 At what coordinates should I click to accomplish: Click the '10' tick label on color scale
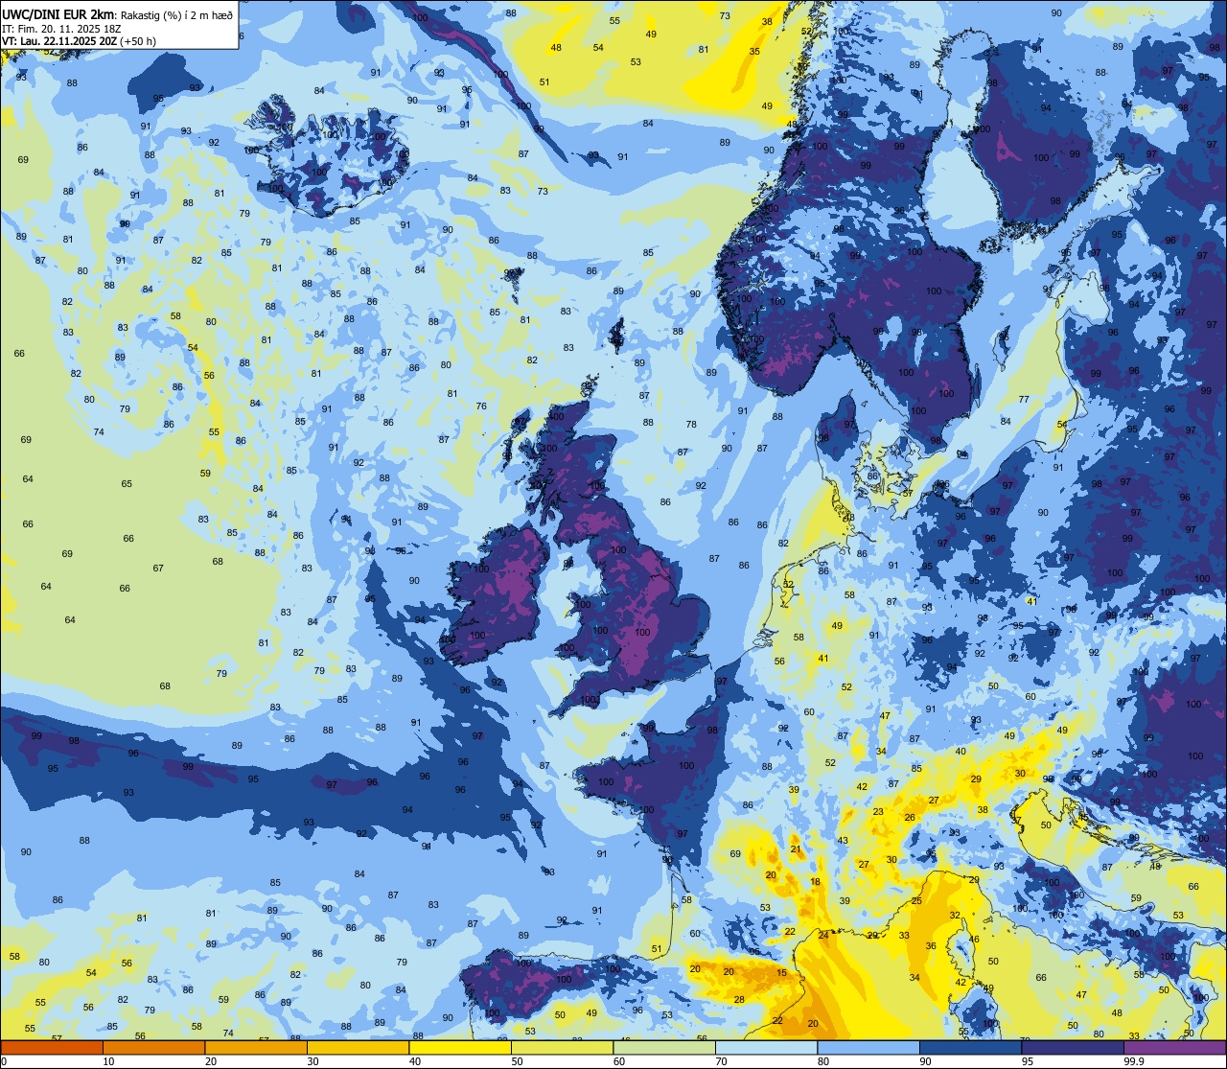108,1061
